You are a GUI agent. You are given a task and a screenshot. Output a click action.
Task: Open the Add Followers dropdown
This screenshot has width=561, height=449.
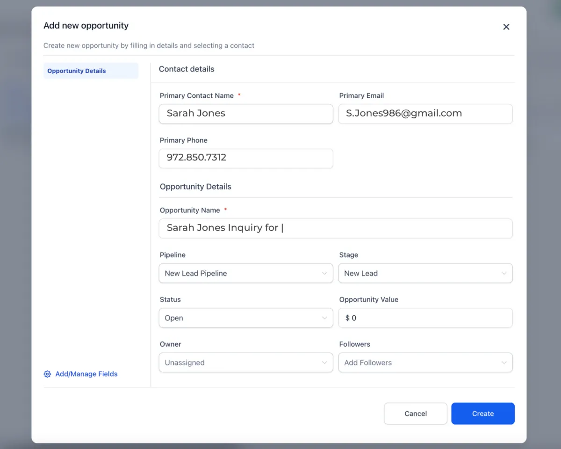pyautogui.click(x=421, y=362)
